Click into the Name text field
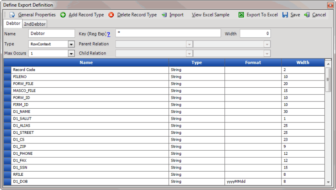Image resolution: width=336 pixels, height=190 pixels. [x=51, y=34]
